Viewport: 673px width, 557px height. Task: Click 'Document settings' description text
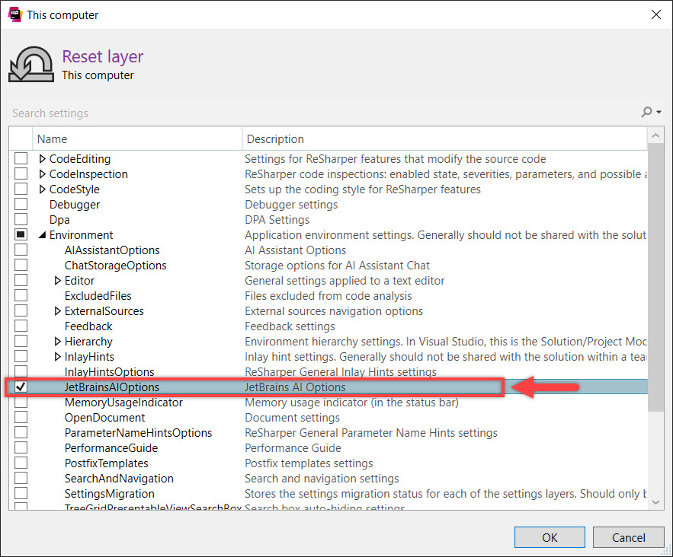pos(292,418)
